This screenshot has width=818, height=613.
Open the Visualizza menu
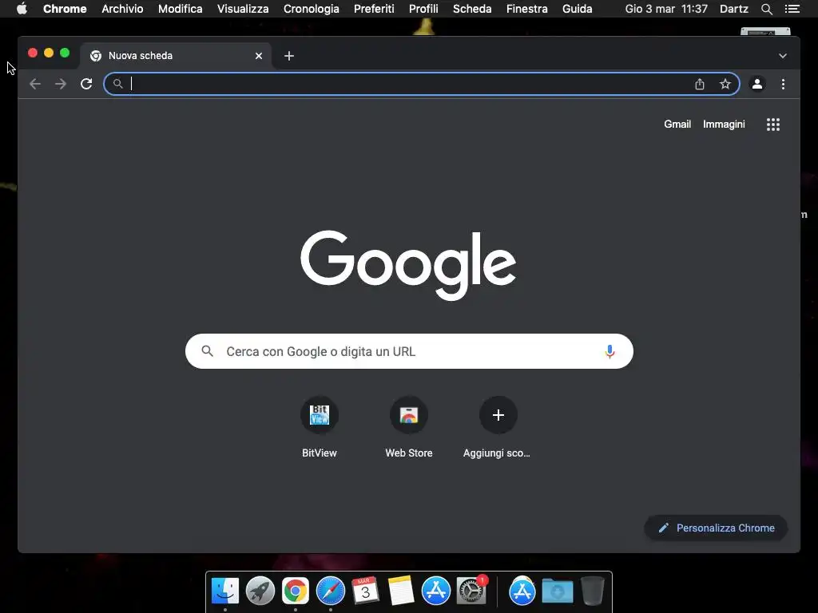point(243,9)
